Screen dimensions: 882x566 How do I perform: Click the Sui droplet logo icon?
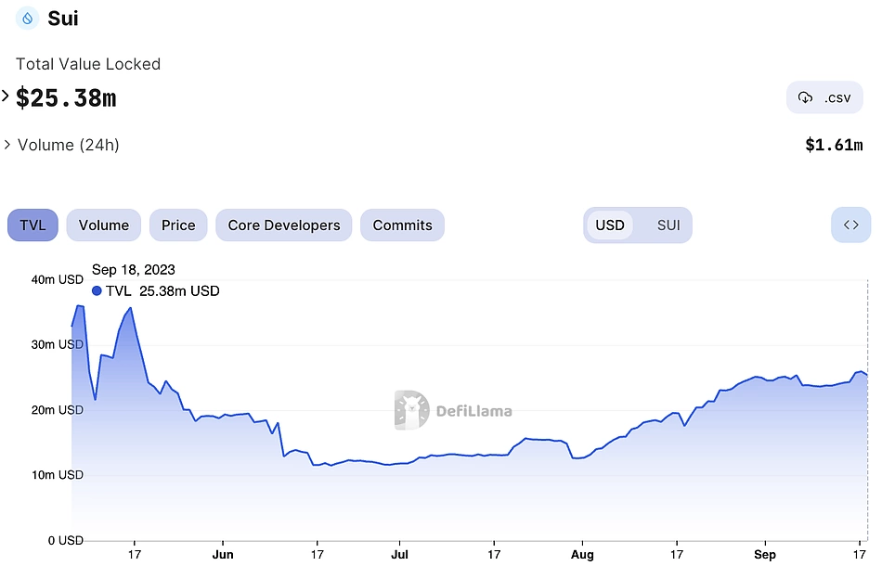[27, 19]
